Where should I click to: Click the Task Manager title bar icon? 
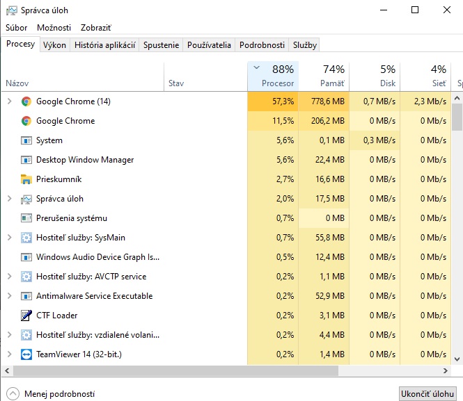click(x=12, y=10)
